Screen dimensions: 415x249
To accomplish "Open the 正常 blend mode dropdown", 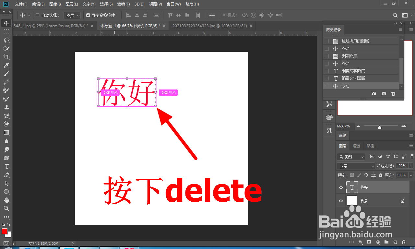I will [x=356, y=166].
